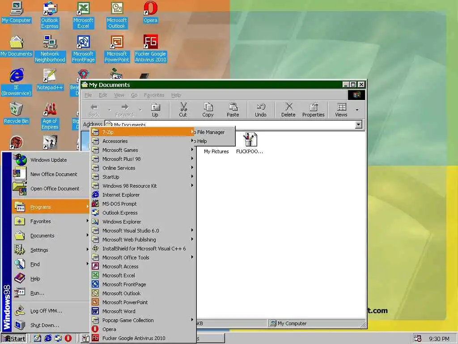
Task: Open Settings in Start menu
Action: pyautogui.click(x=51, y=250)
